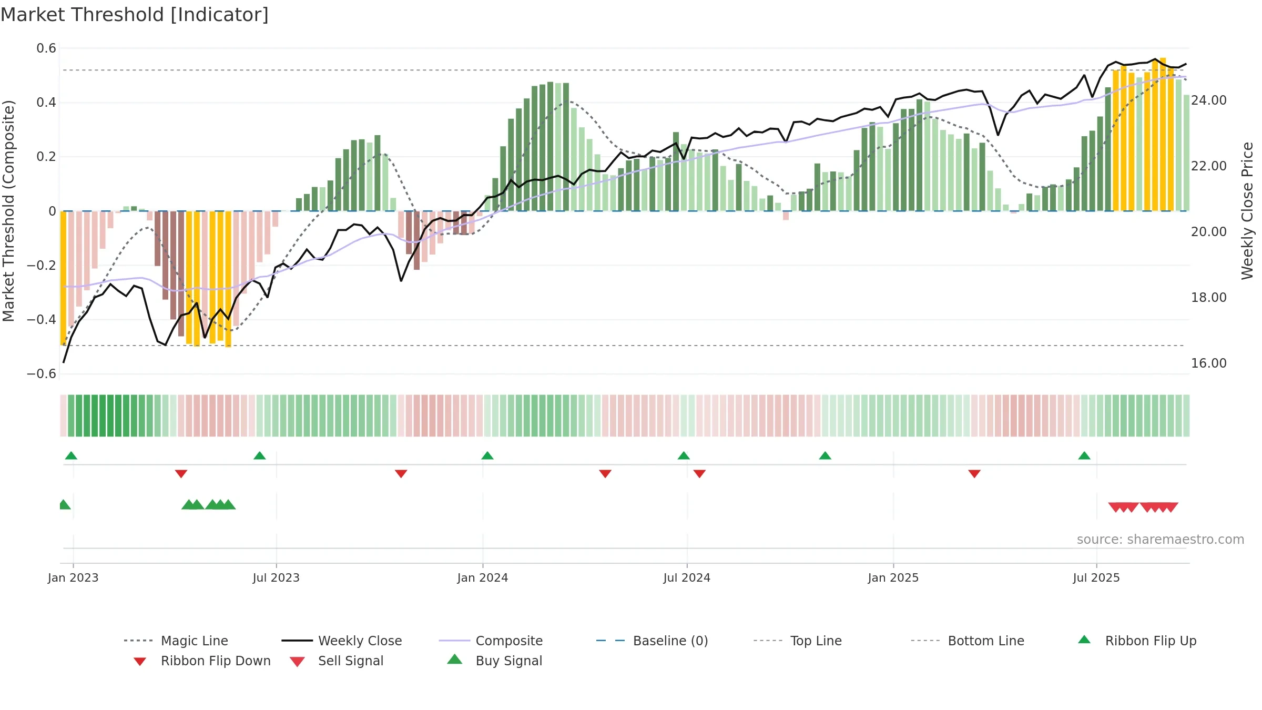Click the 20.00 price axis label
1262x710 pixels.
pyautogui.click(x=1209, y=231)
